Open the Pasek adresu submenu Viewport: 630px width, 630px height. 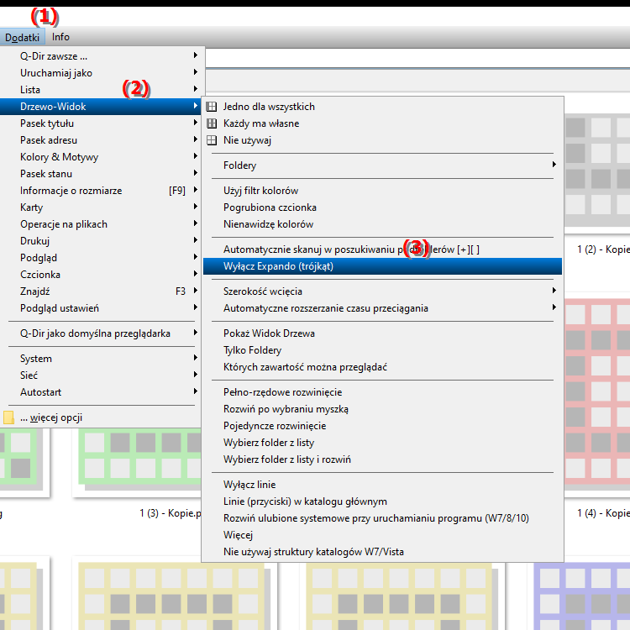(x=101, y=140)
